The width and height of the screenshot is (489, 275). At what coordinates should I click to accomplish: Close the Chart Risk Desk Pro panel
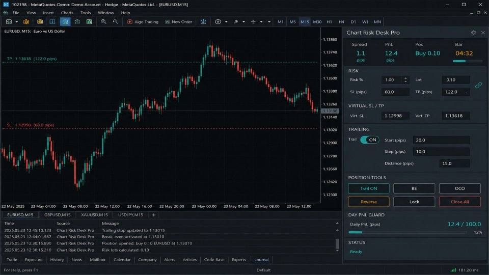pyautogui.click(x=483, y=33)
